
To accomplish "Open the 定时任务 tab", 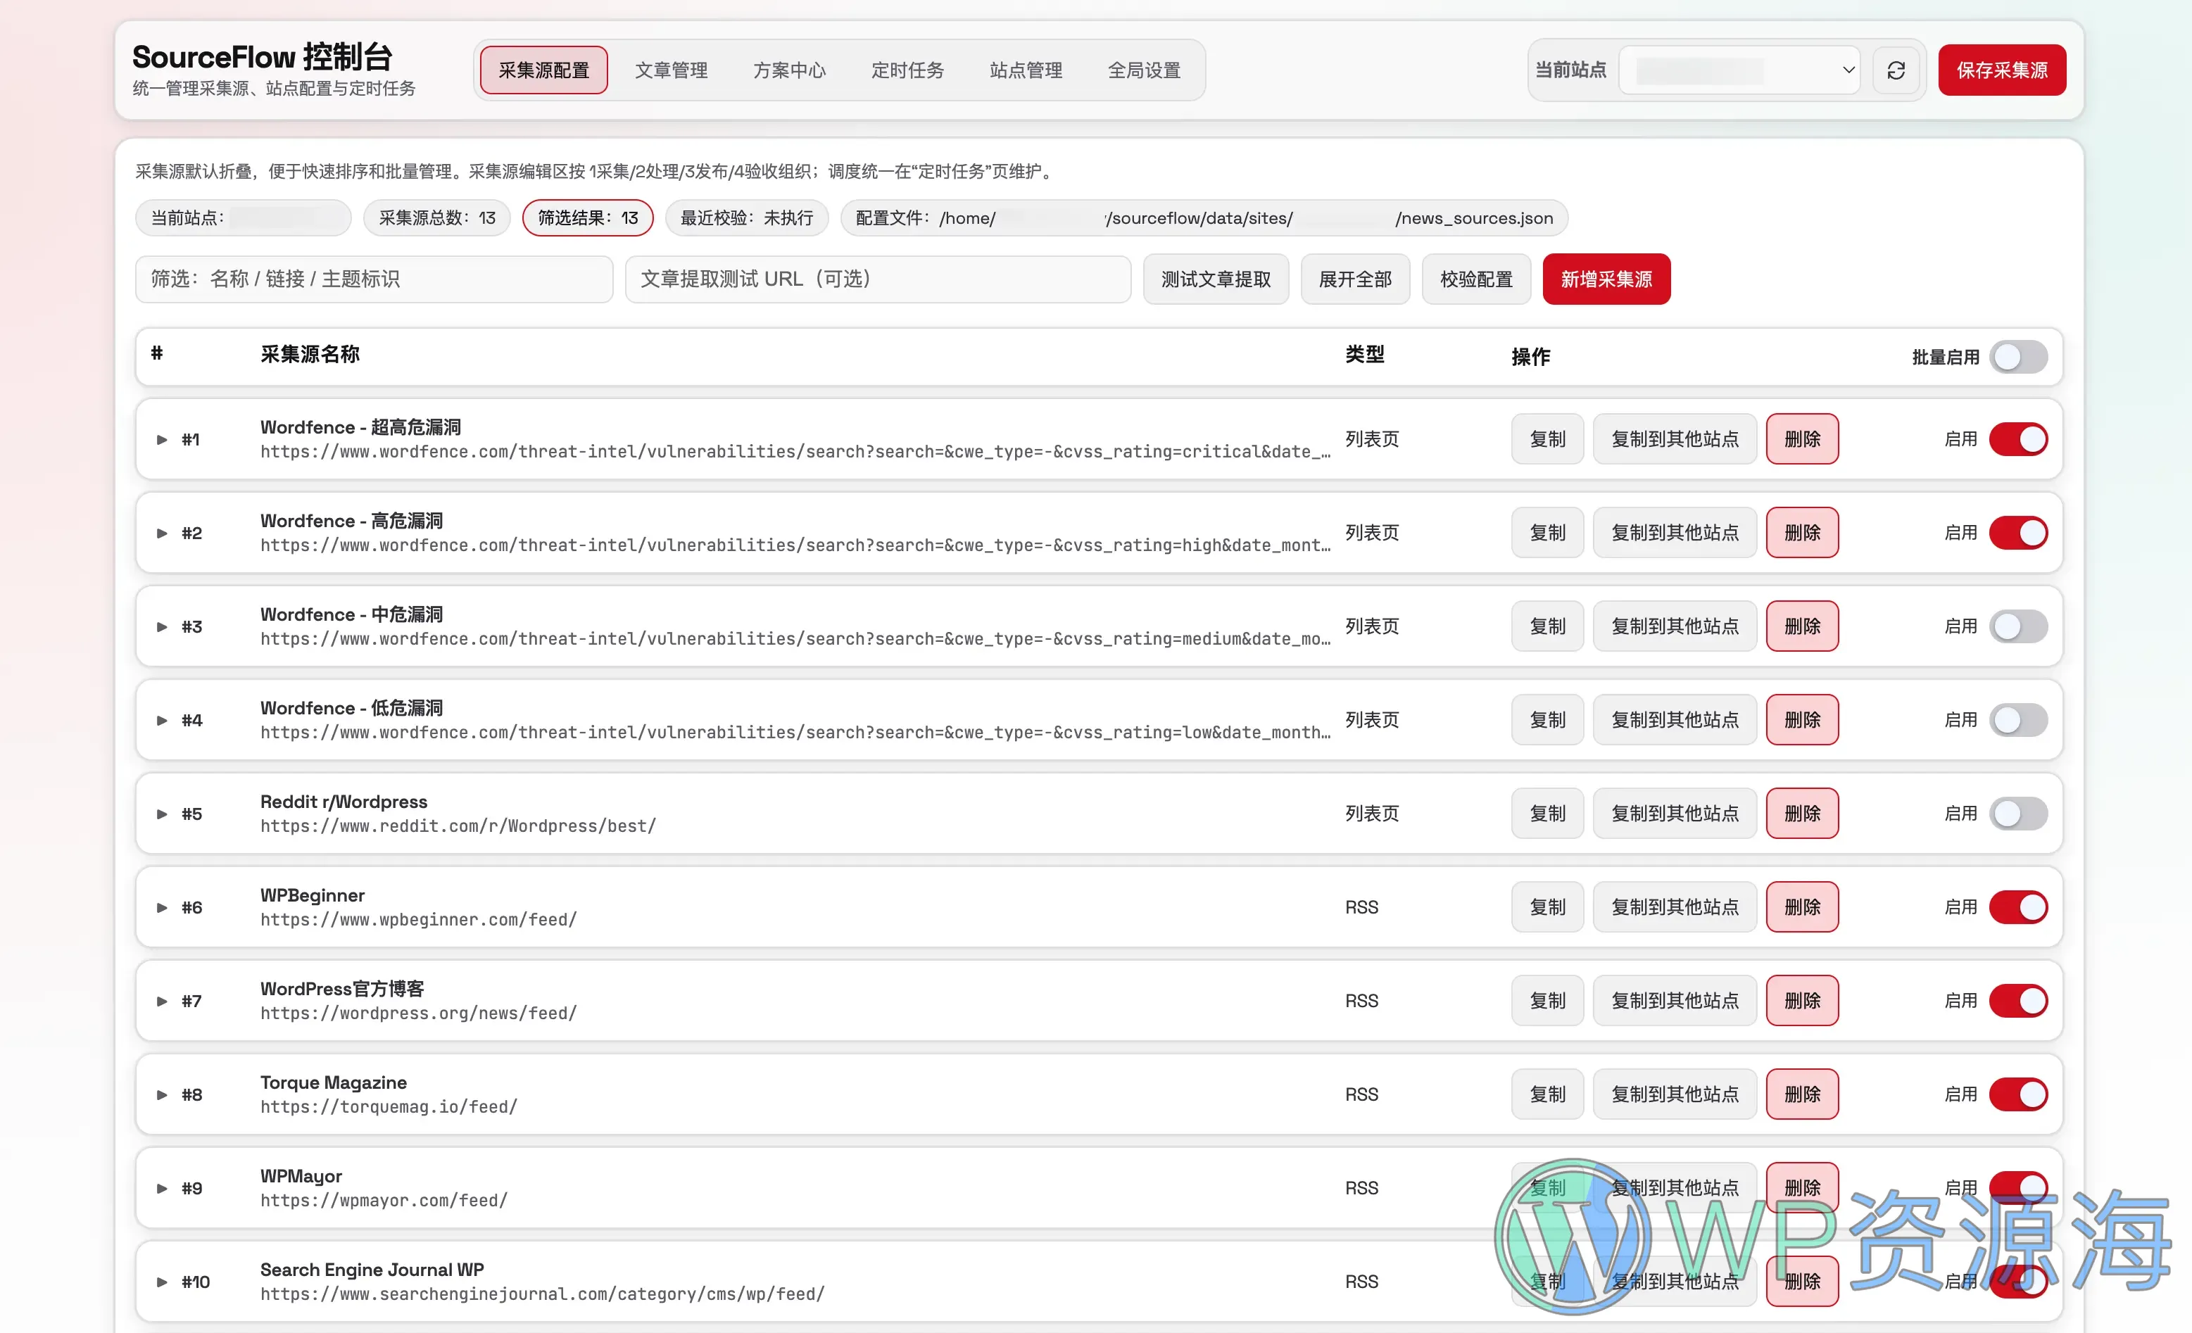I will [x=907, y=70].
